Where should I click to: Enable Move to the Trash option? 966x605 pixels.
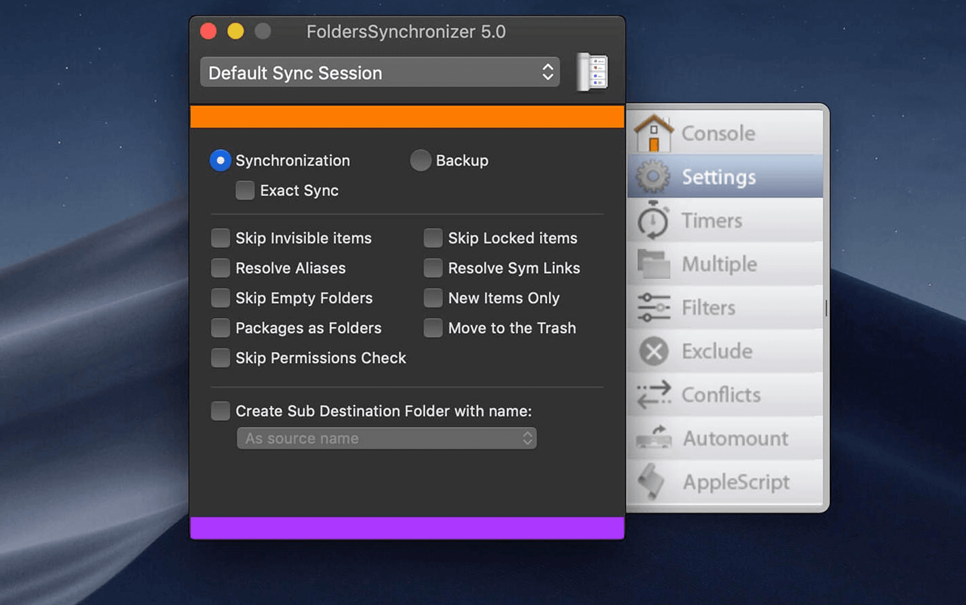click(433, 328)
